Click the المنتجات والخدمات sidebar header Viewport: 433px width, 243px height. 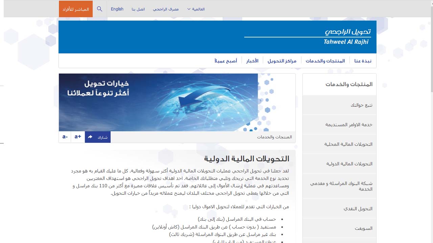pos(349,84)
